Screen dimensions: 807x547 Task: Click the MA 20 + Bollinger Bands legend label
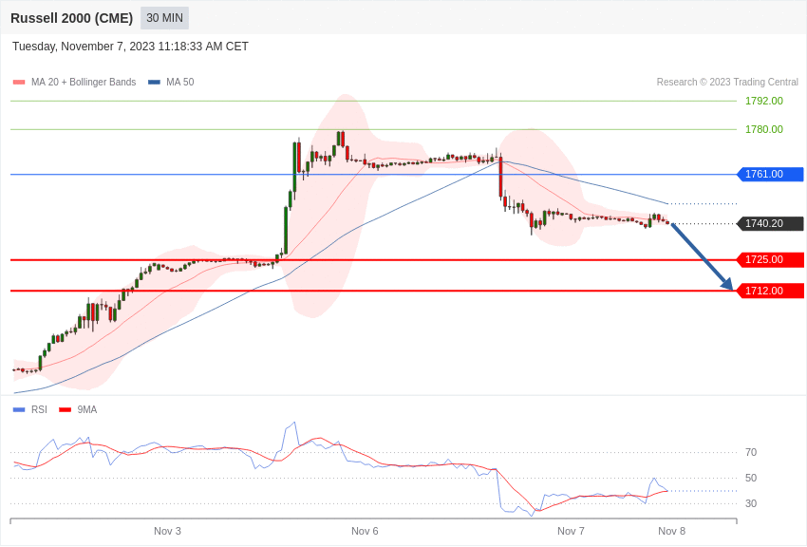click(84, 82)
